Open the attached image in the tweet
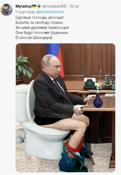 pos(65,108)
